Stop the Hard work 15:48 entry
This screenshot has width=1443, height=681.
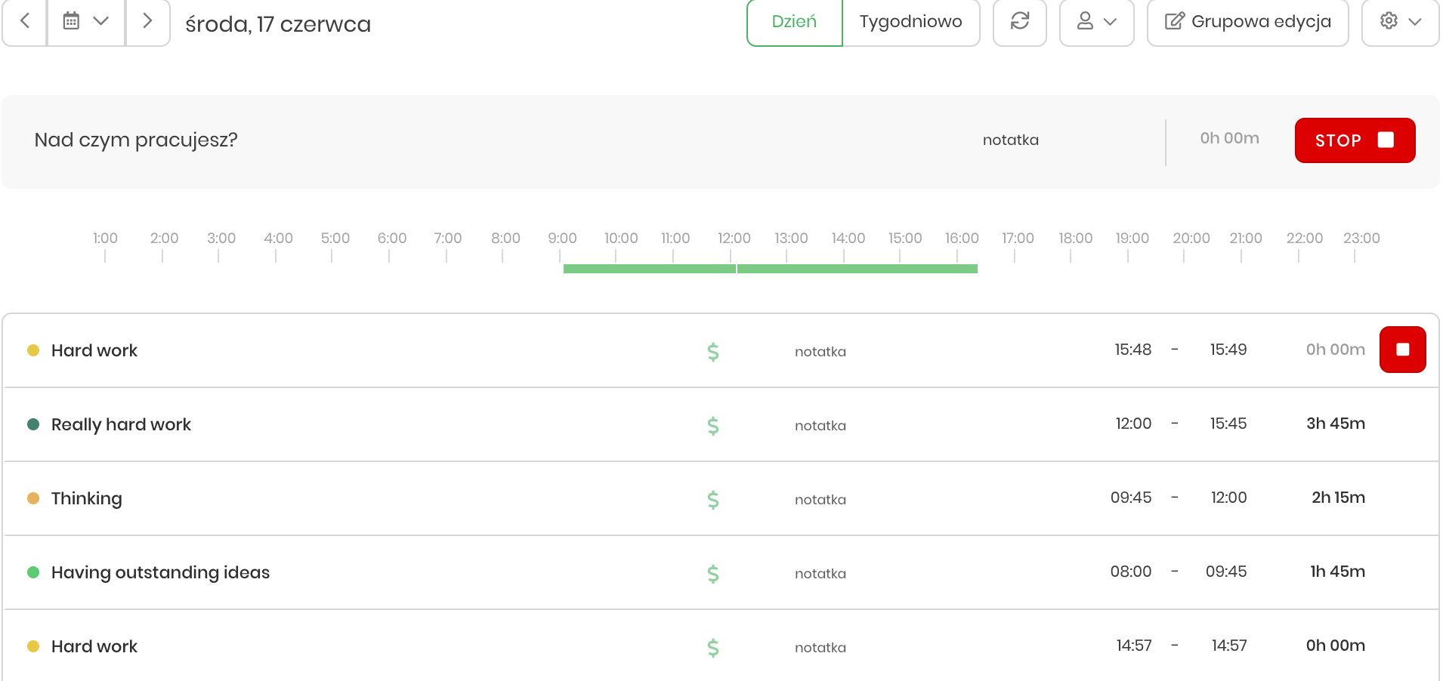click(1403, 350)
